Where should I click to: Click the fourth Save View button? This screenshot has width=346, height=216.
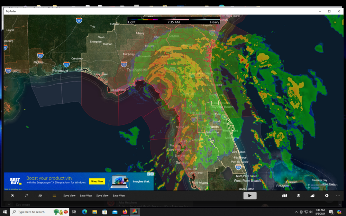119,196
